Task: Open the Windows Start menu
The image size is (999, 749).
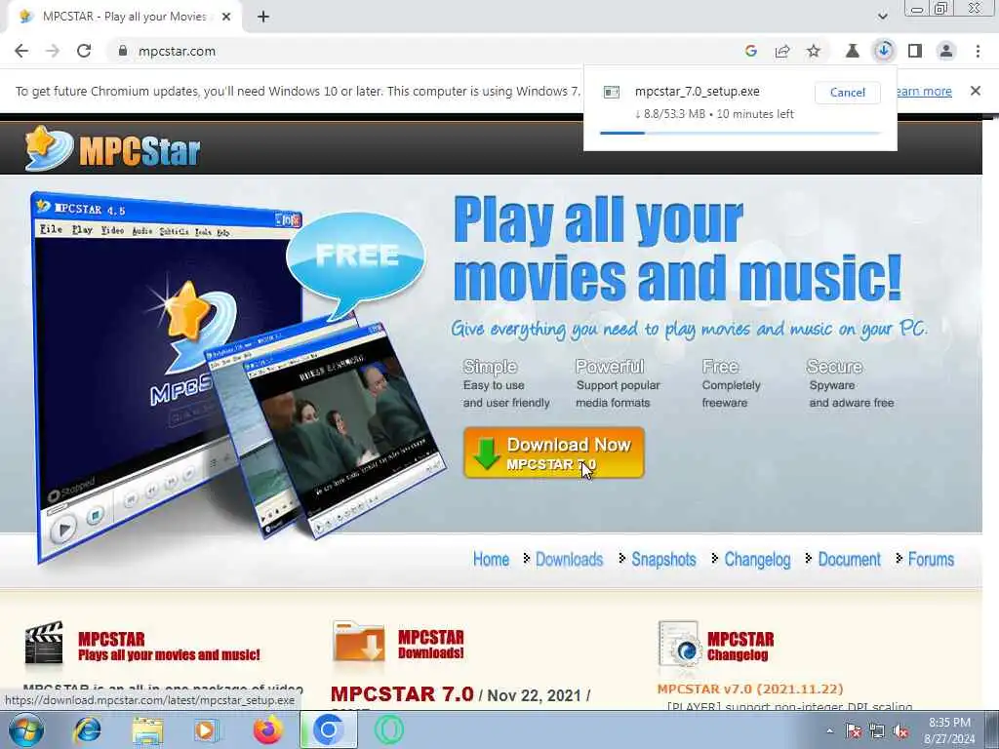Action: point(26,729)
